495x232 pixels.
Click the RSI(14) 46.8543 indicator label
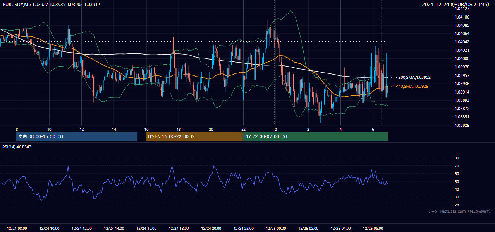[17, 147]
